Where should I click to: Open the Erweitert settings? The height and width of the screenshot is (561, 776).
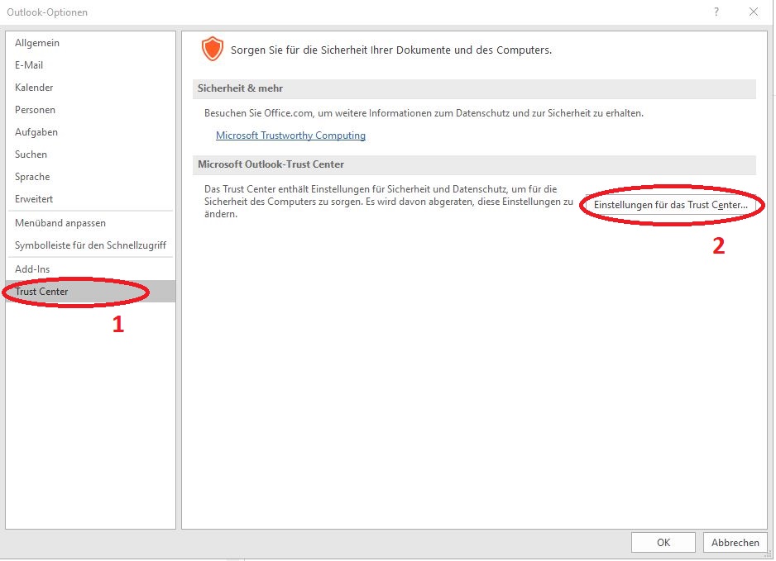[90, 198]
